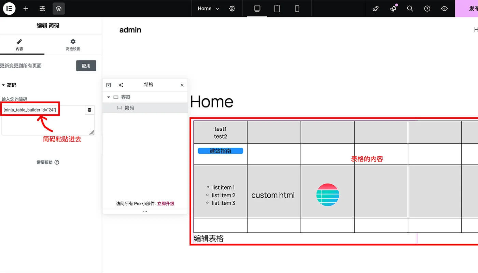Click the Elementor logo icon
The height and width of the screenshot is (273, 478).
point(9,9)
